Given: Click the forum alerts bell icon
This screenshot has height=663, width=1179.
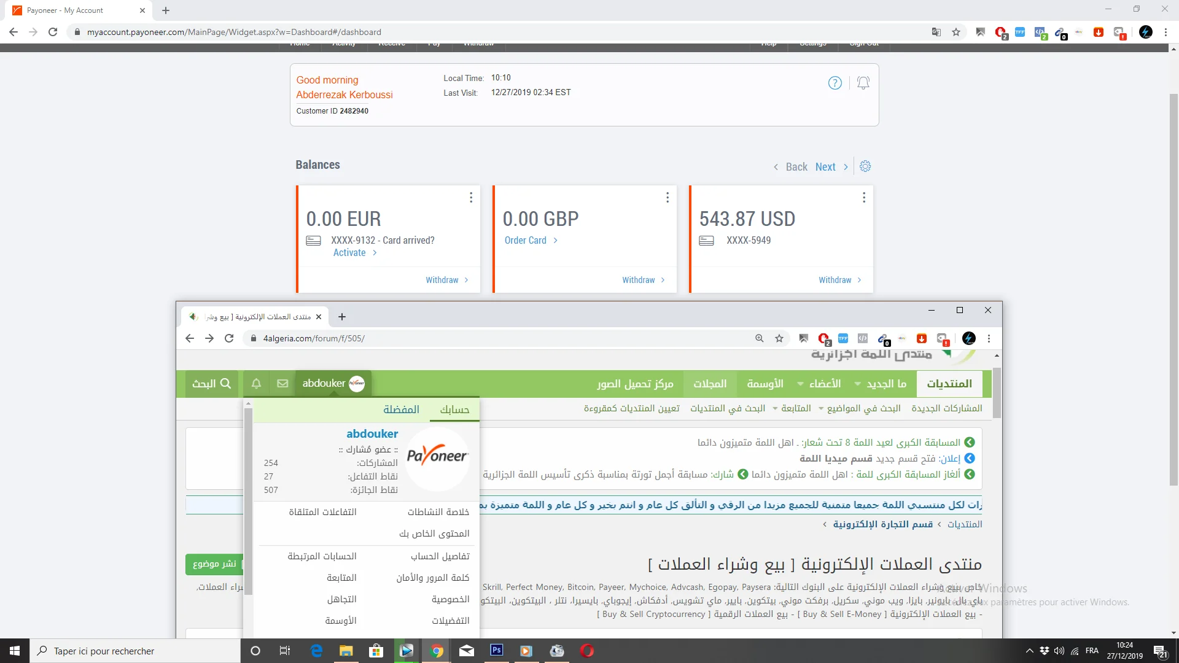Looking at the screenshot, I should coord(257,384).
